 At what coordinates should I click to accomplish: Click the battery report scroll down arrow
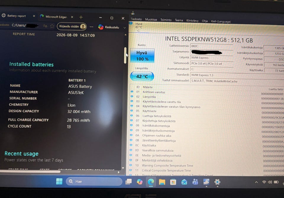click(123, 168)
